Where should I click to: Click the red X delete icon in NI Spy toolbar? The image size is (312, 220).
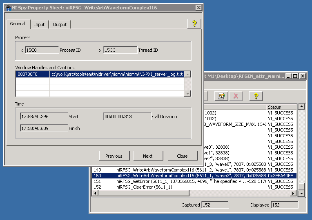[x=236, y=96]
